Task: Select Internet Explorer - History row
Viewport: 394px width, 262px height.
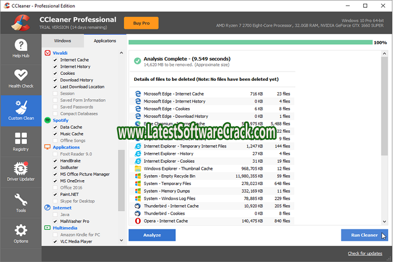Action: 212,153
